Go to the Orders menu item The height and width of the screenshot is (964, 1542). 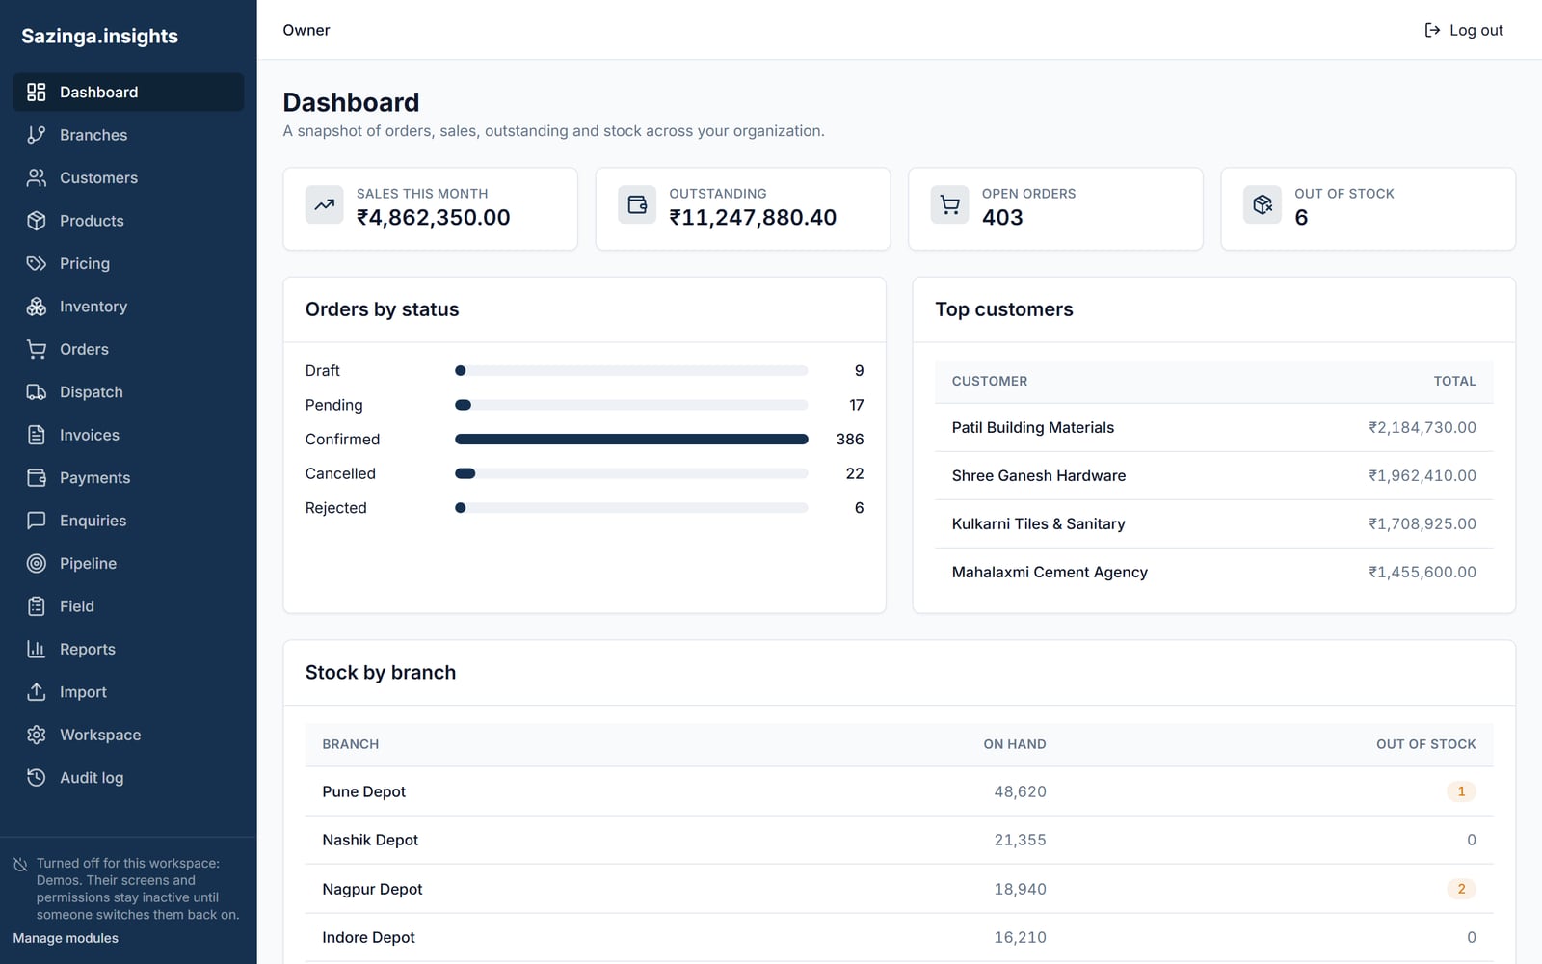click(x=128, y=349)
